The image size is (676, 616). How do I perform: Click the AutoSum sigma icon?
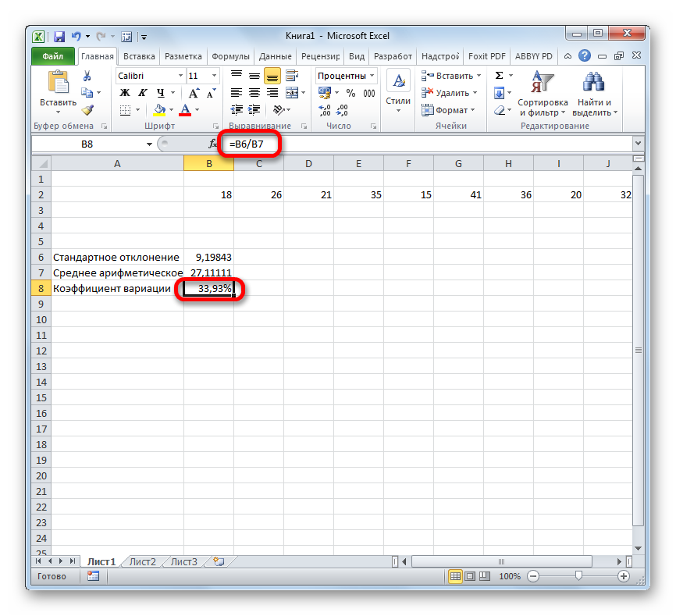pos(500,76)
